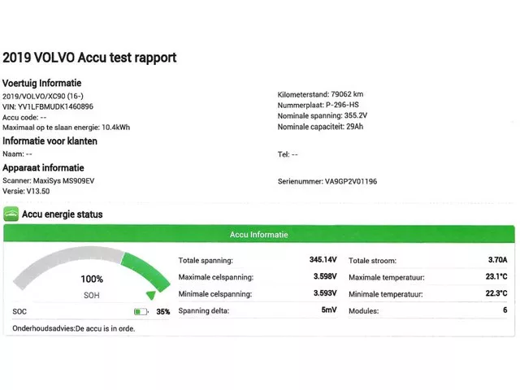Click the green car icon beside Accu energie status
The width and height of the screenshot is (520, 390).
11,214
